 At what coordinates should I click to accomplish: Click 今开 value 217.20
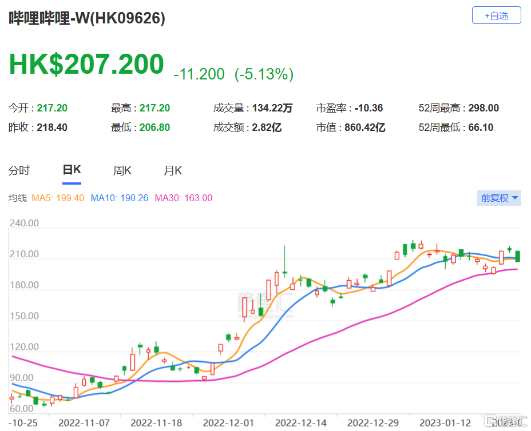click(52, 108)
